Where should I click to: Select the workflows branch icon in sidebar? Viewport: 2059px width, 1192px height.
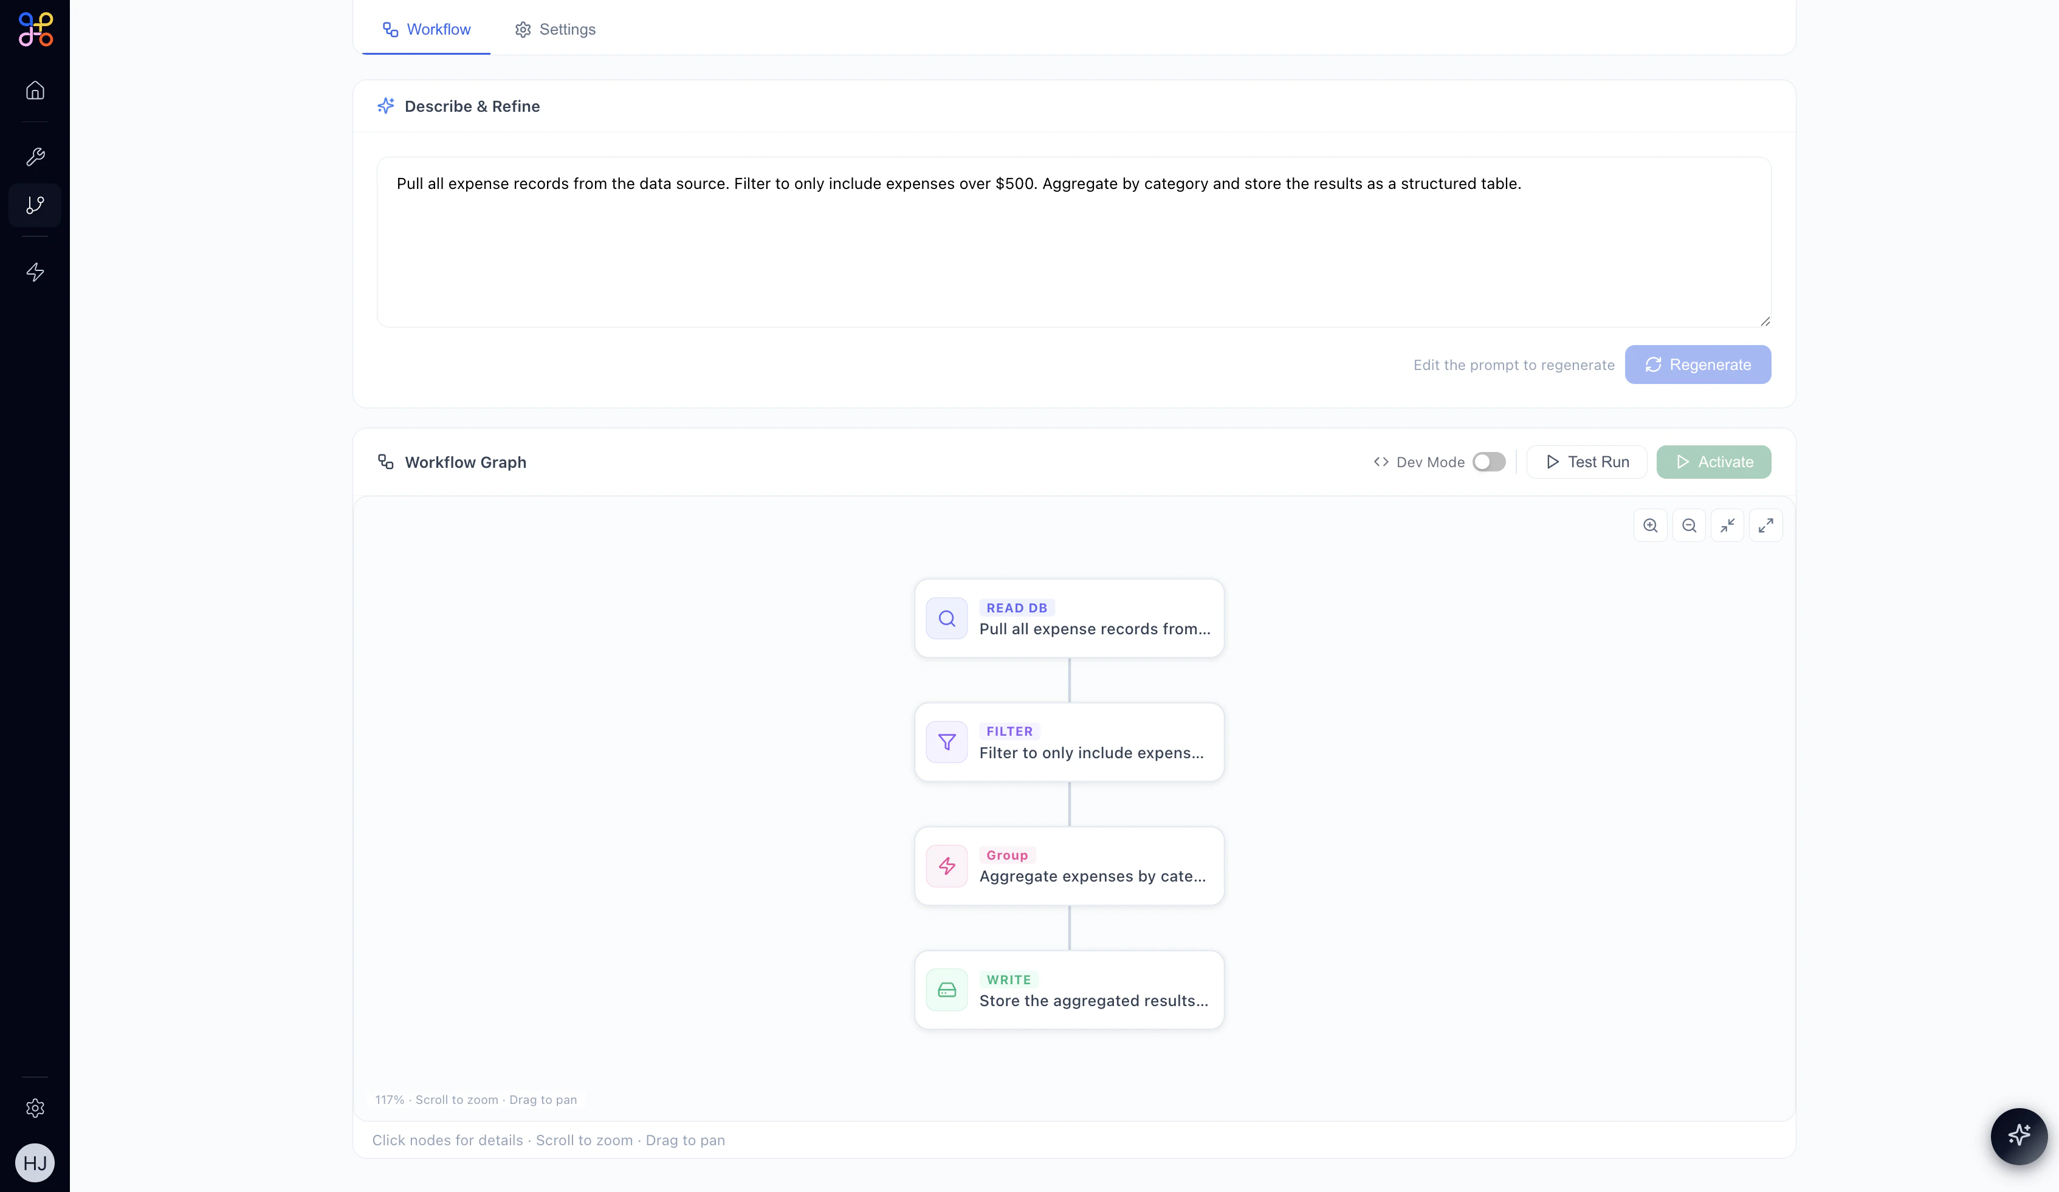[x=34, y=205]
